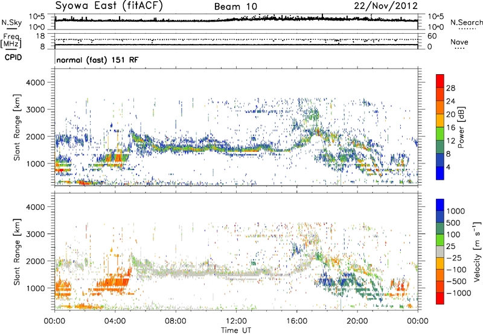Click the "20" label on Power colorbar
This screenshot has height=334, width=483.
tap(450, 115)
